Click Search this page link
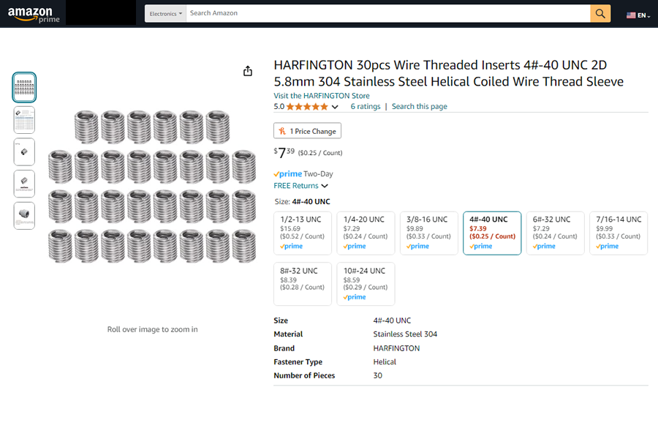Viewport: 658px width, 439px height. click(419, 107)
